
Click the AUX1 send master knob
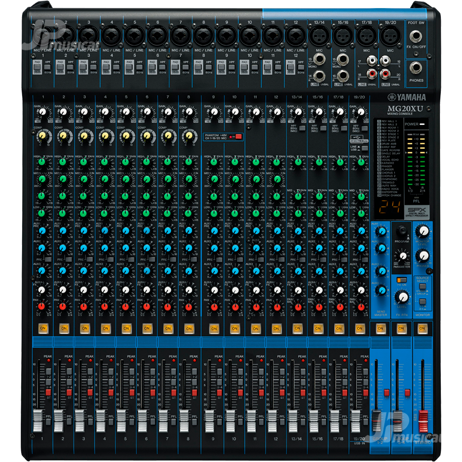coord(382,231)
